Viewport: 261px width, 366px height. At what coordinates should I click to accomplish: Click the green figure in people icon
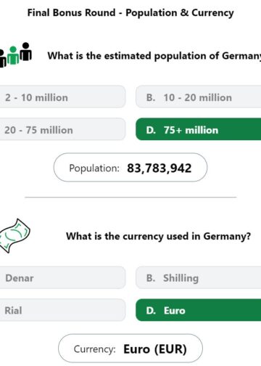[x=13, y=55]
